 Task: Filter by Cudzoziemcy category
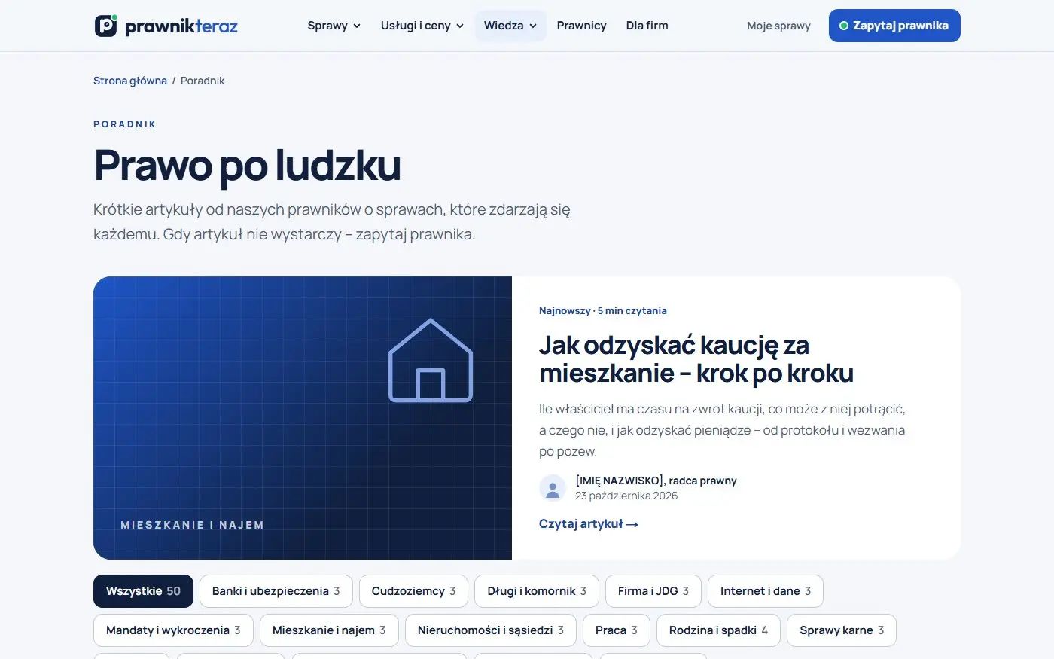point(413,591)
